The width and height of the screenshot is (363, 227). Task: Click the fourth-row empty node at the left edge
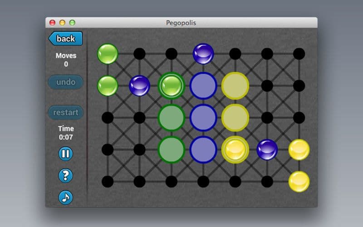click(108, 150)
